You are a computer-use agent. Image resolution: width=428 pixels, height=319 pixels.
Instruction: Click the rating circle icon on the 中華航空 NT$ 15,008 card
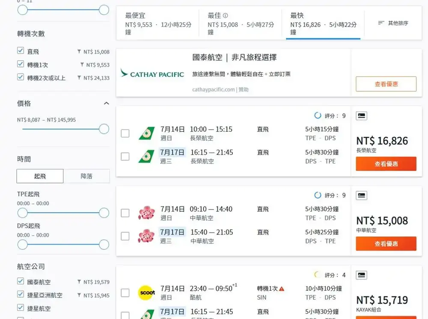(318, 195)
